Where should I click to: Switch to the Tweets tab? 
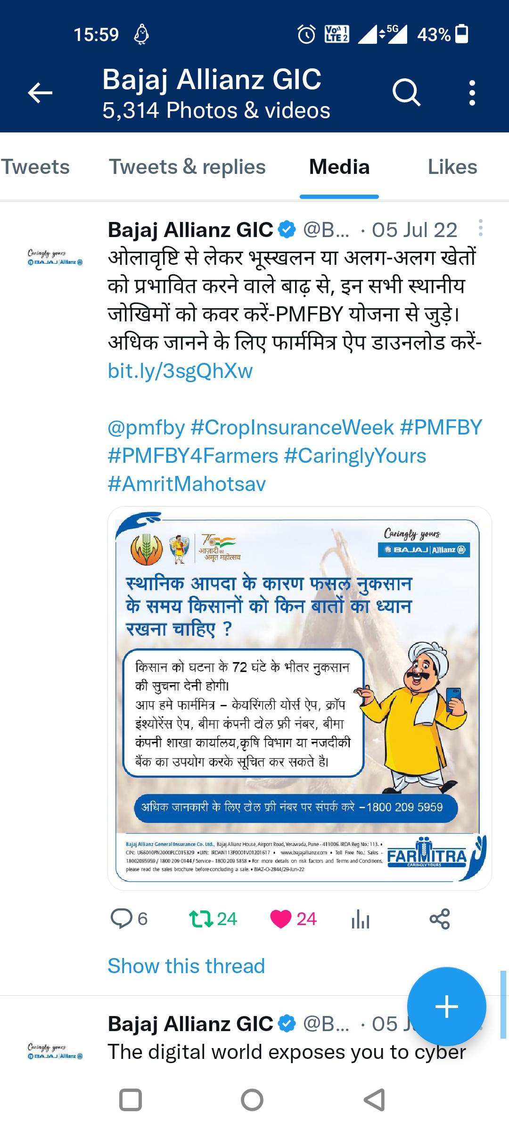pos(35,167)
